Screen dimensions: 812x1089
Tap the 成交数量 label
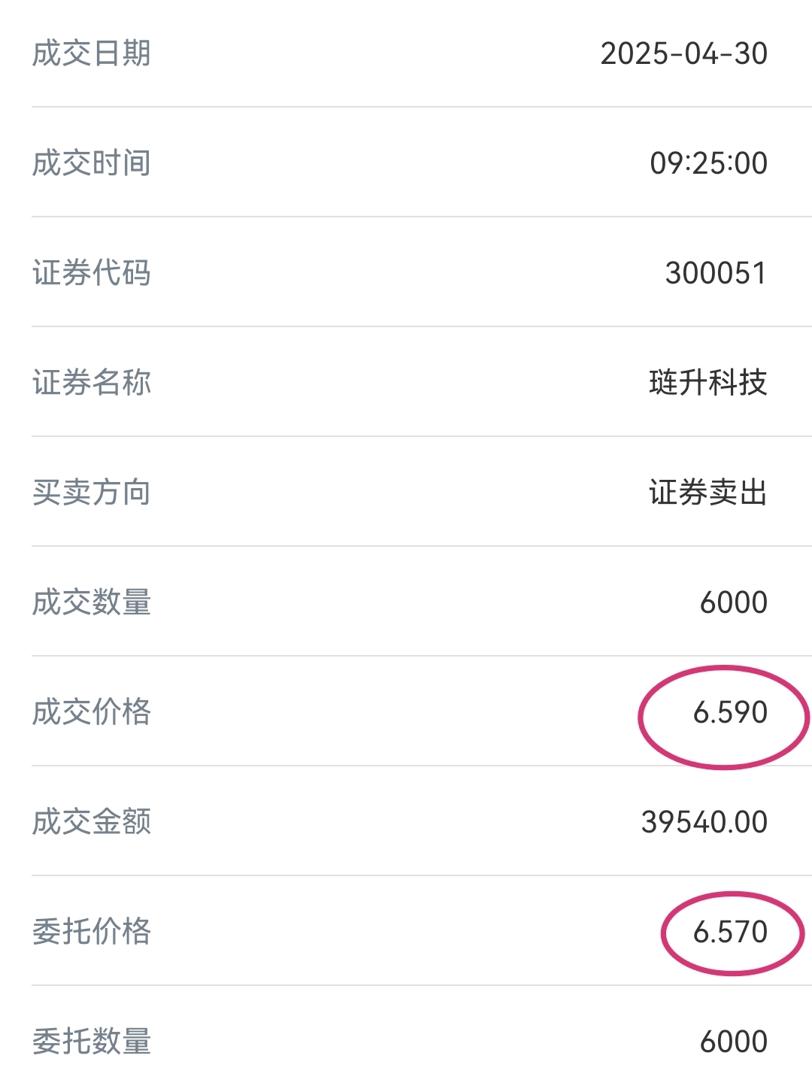[x=92, y=602]
